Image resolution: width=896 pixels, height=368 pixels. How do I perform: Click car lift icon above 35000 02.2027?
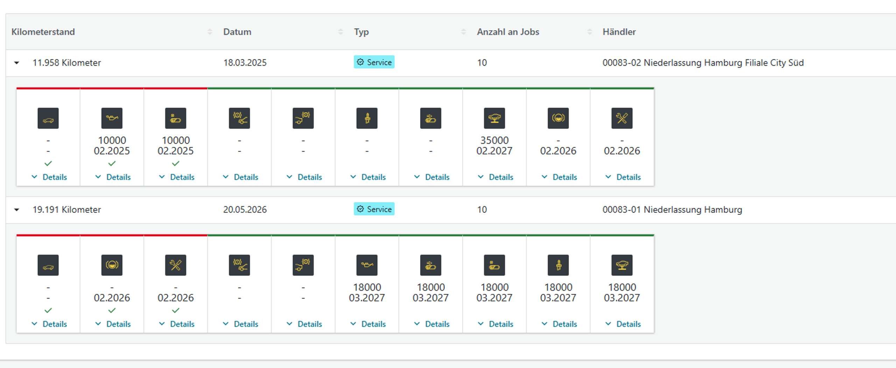494,118
